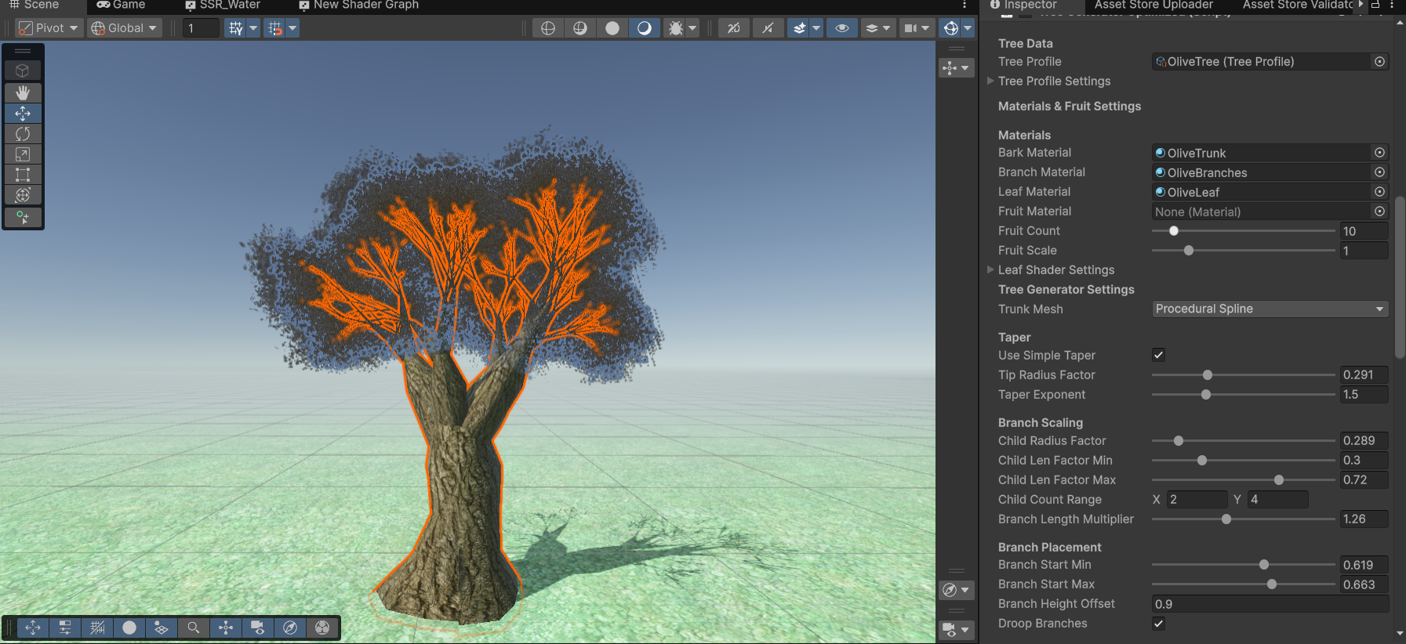Expand the Leaf Shader Settings foldout
Viewport: 1406px width, 644px height.
click(x=990, y=270)
